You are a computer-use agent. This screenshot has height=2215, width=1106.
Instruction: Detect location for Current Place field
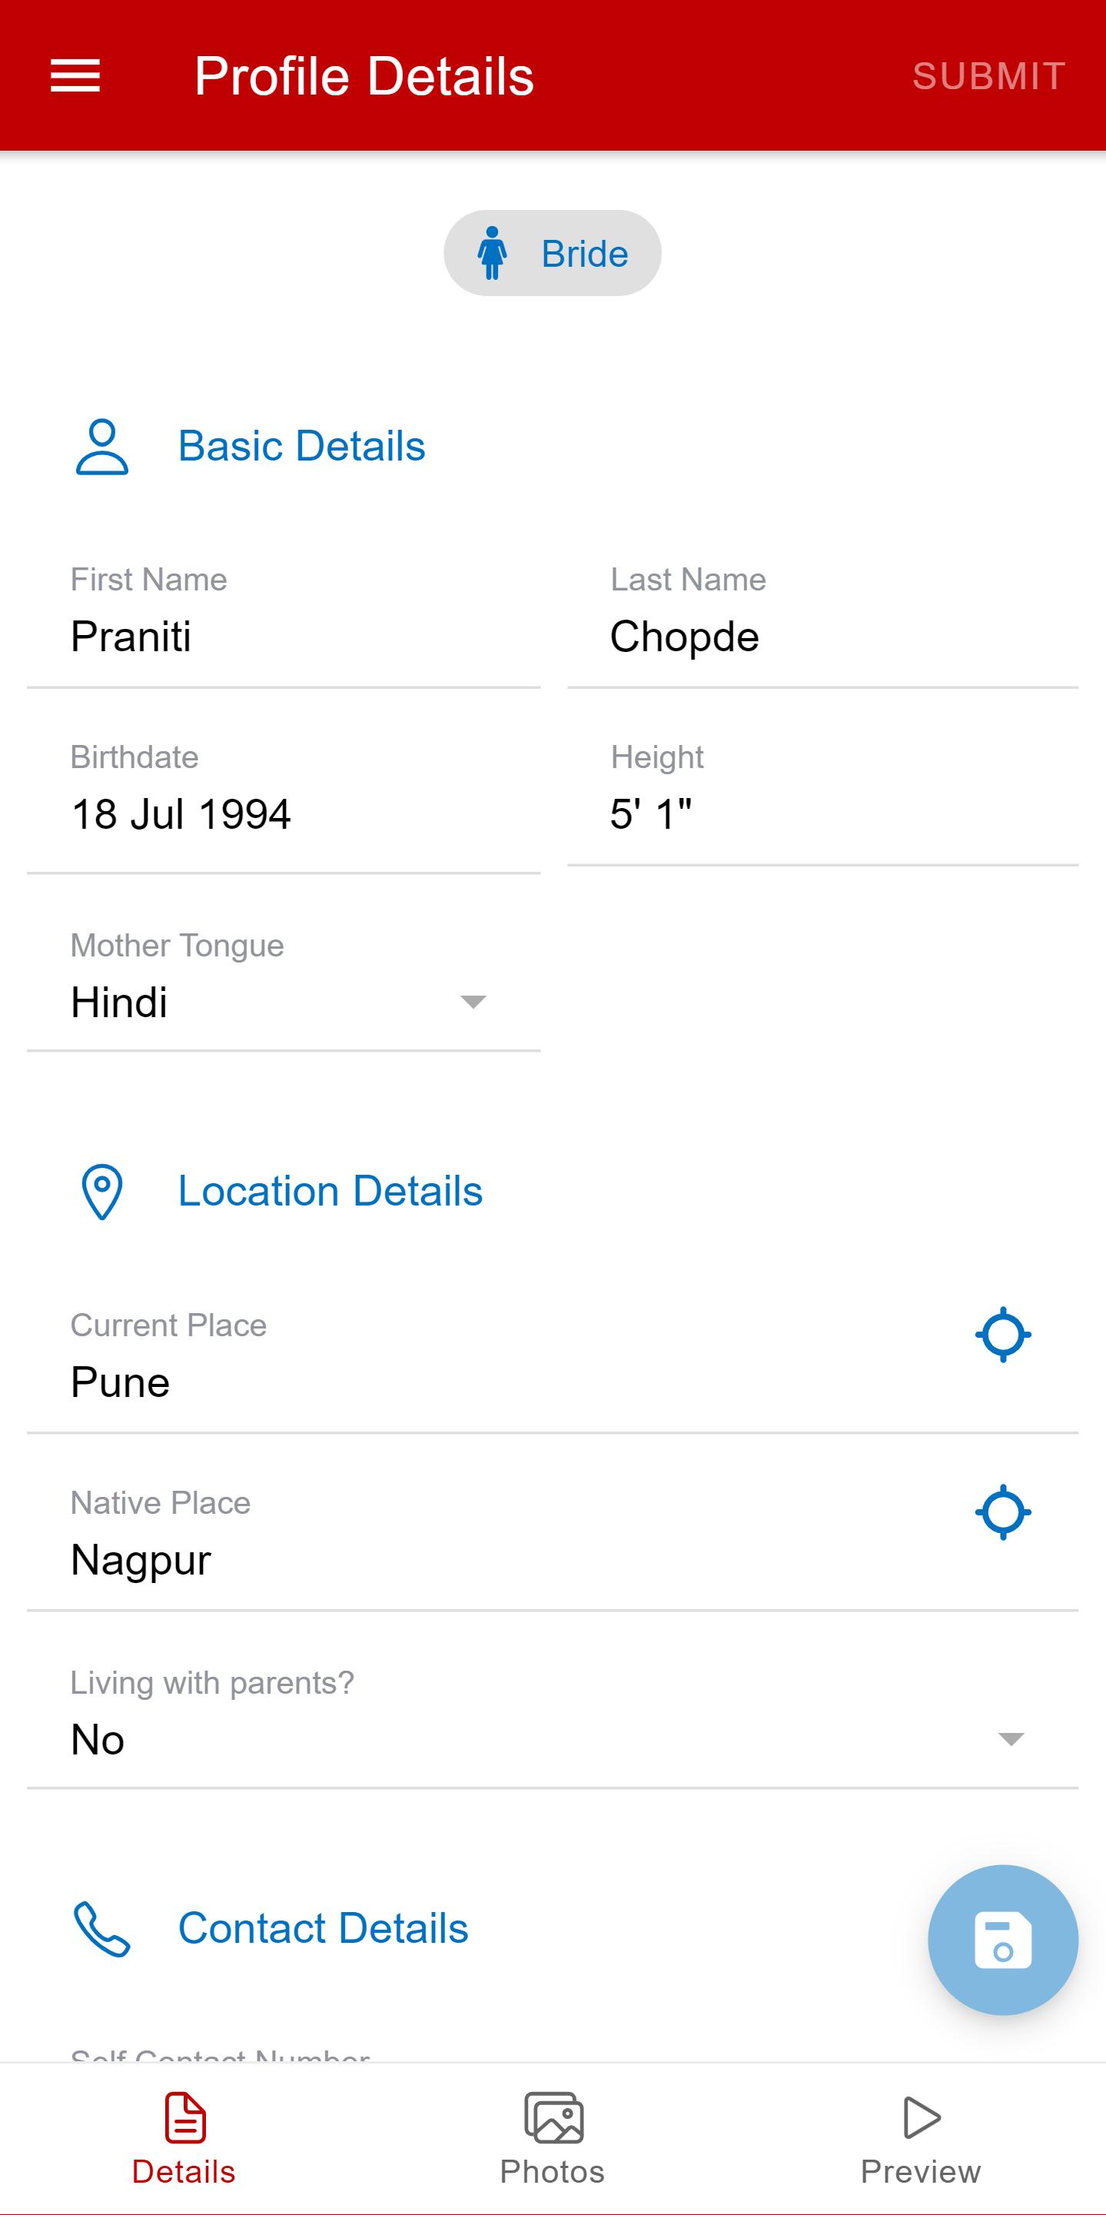point(1003,1335)
